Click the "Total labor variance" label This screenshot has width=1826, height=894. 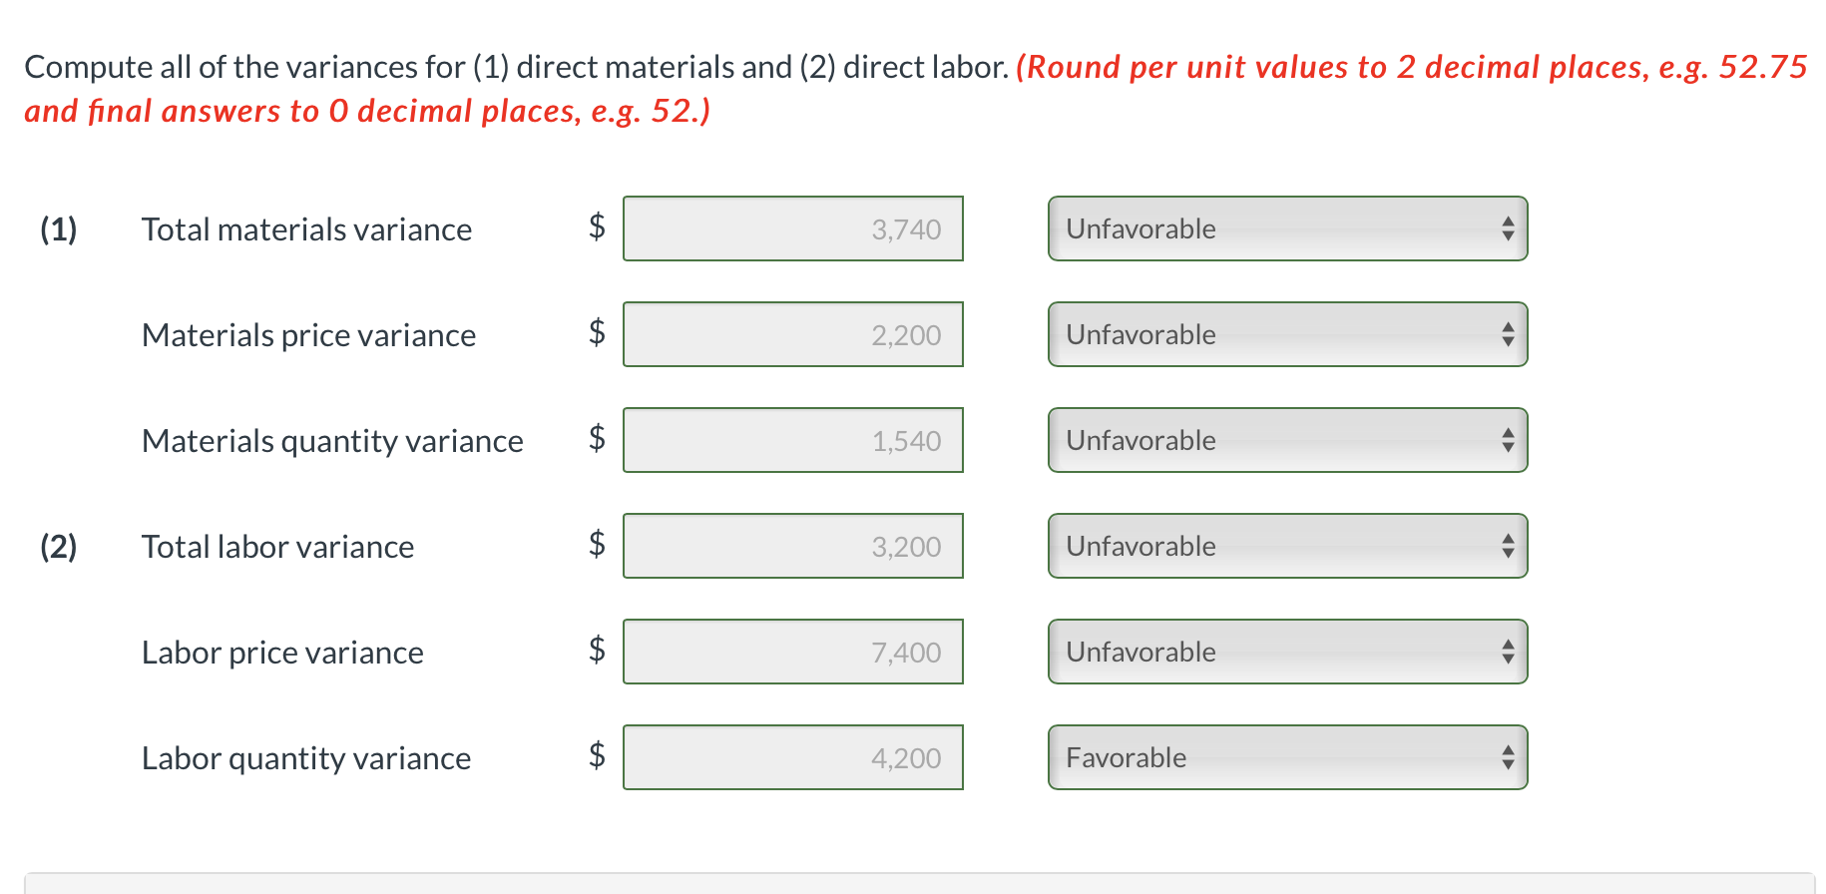pos(277,547)
